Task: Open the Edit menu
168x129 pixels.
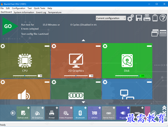Action: [x=8, y=8]
